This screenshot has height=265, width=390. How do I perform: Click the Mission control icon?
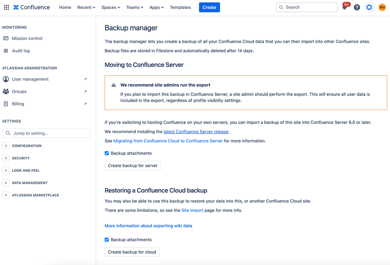click(x=6, y=38)
